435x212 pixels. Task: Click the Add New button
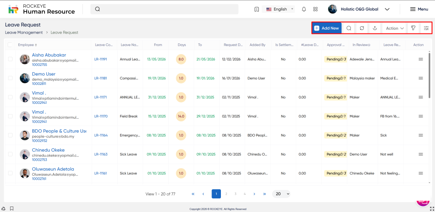327,28
